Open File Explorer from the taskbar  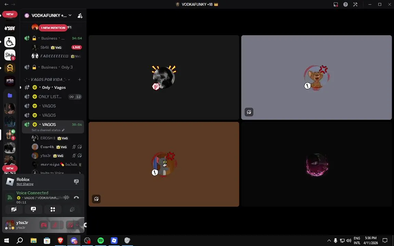(34, 241)
